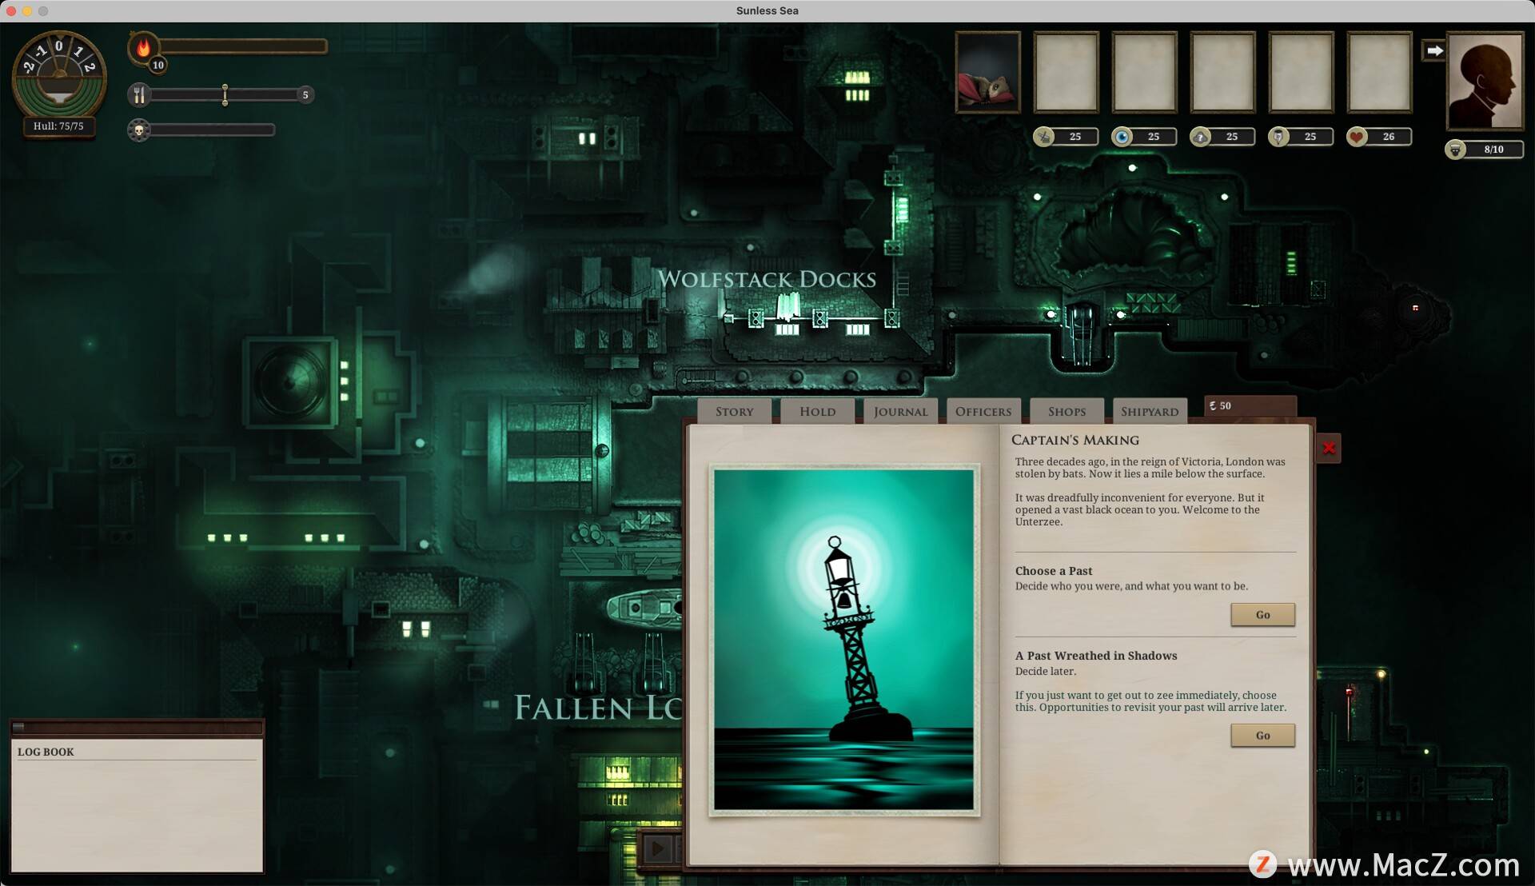Click the lighthouse buoy illustration
This screenshot has height=886, width=1535.
(843, 640)
